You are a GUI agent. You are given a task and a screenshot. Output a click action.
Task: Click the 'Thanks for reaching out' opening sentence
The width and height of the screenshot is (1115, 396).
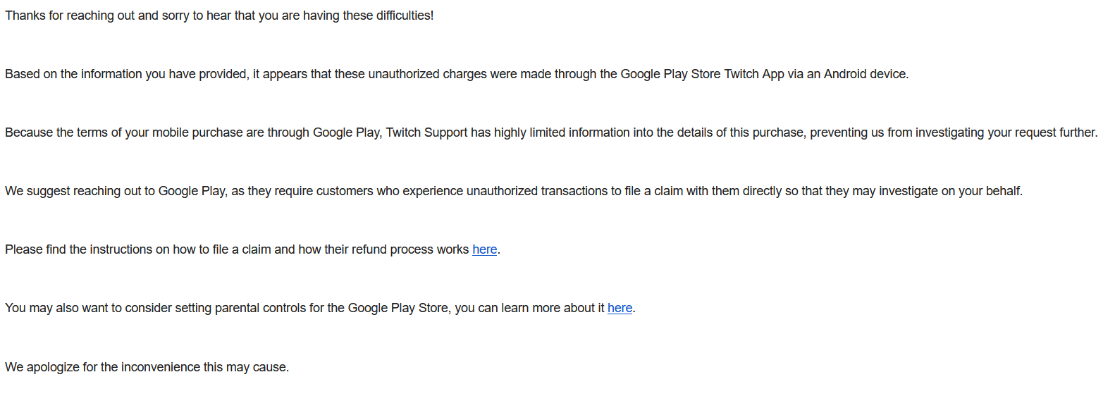point(70,16)
